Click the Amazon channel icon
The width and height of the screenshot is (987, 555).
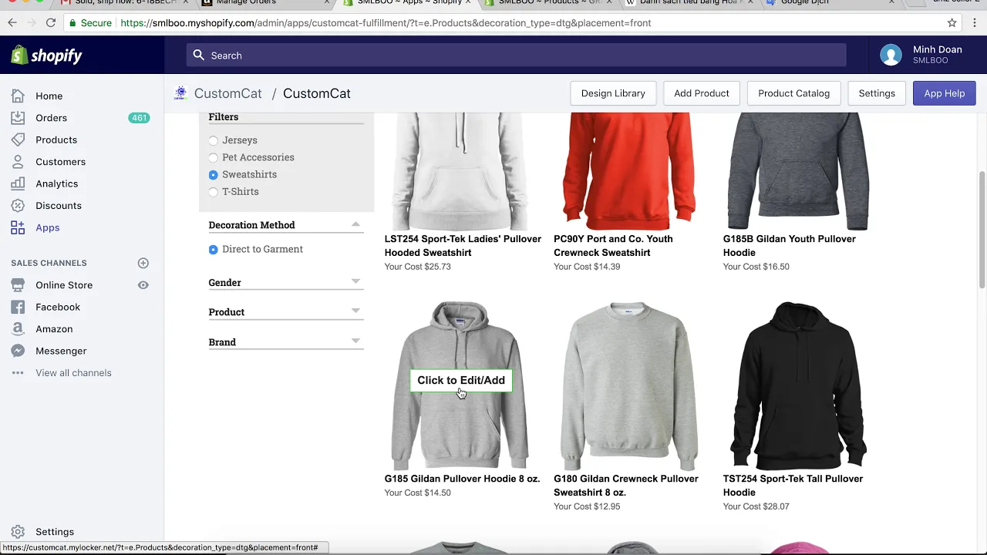click(x=18, y=329)
